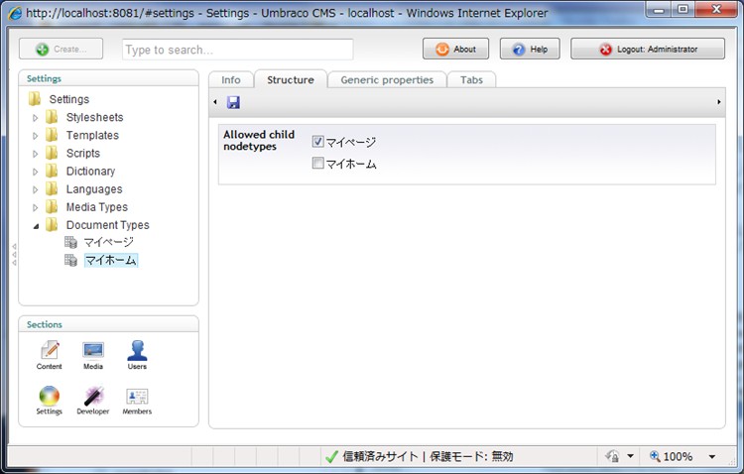Click the 信頼済みサイト status text
The width and height of the screenshot is (744, 474).
[x=380, y=456]
